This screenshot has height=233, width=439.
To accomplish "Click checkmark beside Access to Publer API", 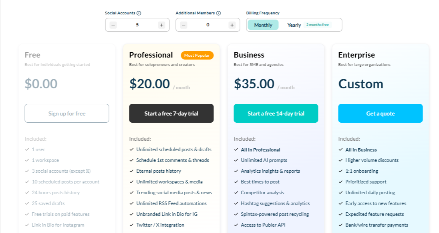I will [x=236, y=225].
